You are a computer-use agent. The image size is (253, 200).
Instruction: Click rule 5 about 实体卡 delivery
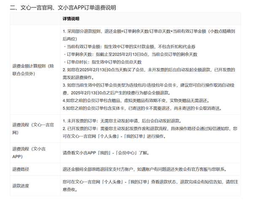[x=143, y=108]
